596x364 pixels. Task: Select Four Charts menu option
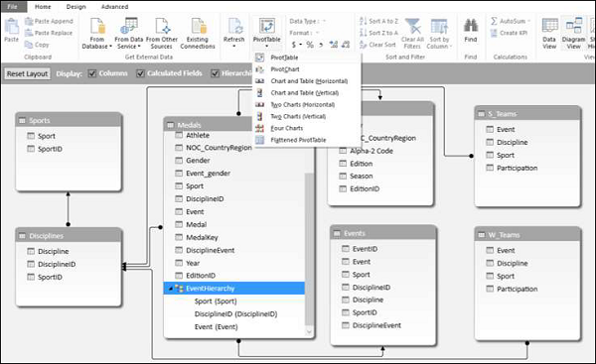point(306,128)
